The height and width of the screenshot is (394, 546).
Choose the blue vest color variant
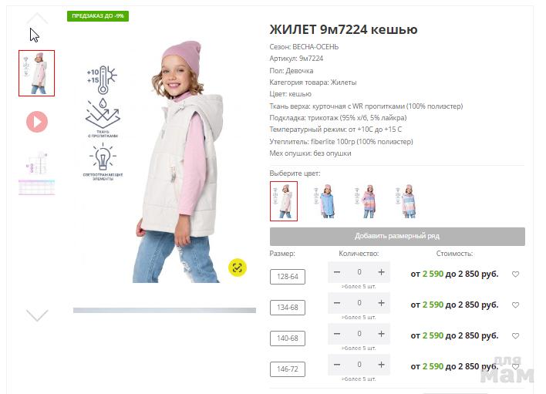325,201
